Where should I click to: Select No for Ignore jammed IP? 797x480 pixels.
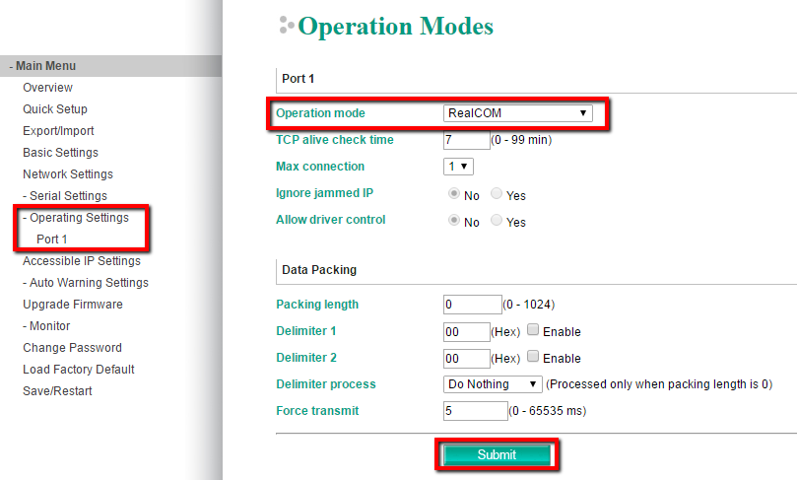click(454, 195)
